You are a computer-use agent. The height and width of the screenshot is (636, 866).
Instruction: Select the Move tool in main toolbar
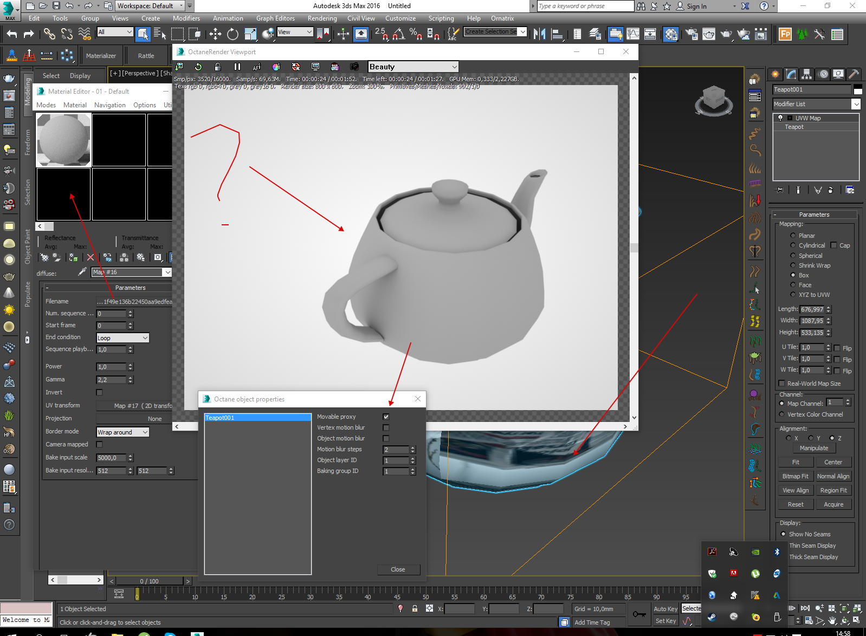tap(215, 34)
